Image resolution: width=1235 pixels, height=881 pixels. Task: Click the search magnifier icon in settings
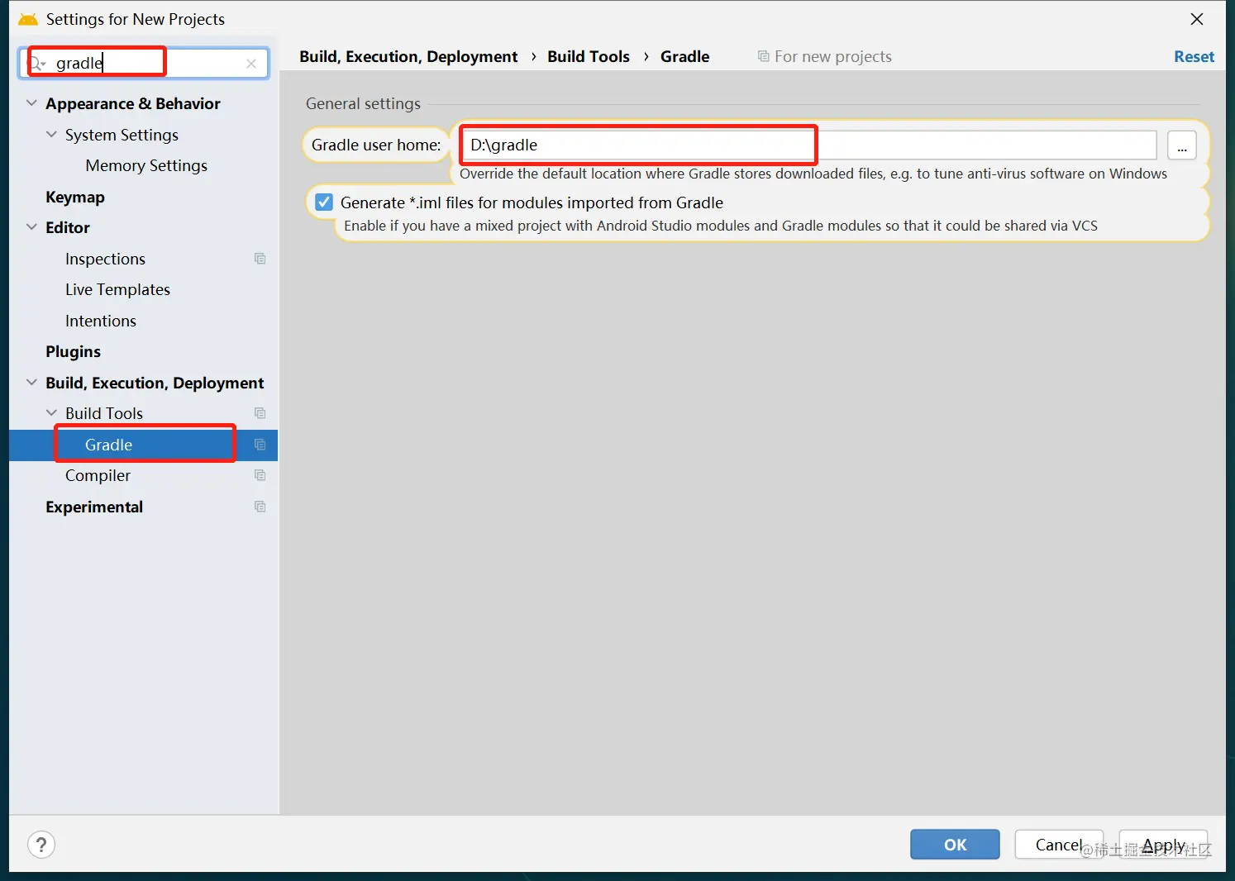pos(37,64)
